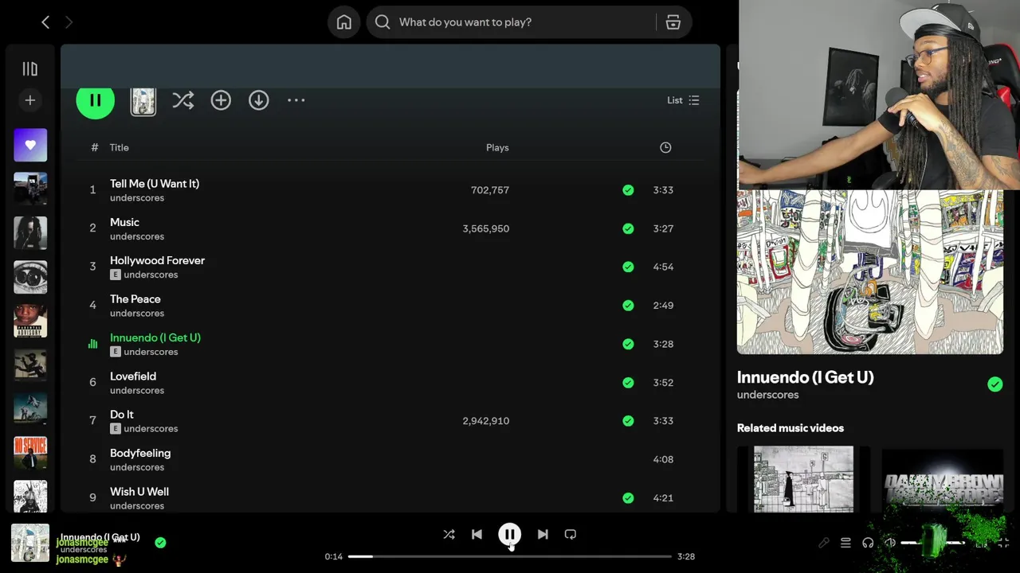
Task: Click the search magnifier icon
Action: point(382,22)
